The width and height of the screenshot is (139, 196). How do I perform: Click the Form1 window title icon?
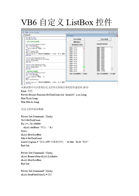pos(68,36)
